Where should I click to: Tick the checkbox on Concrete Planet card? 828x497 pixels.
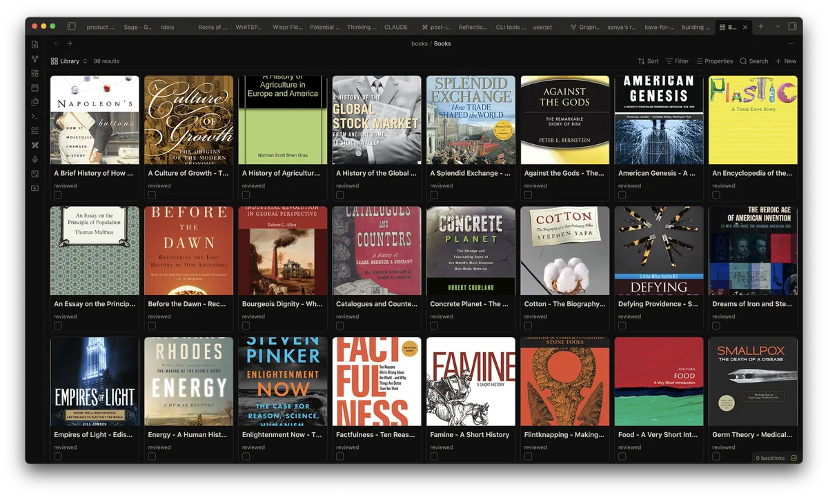pos(434,326)
